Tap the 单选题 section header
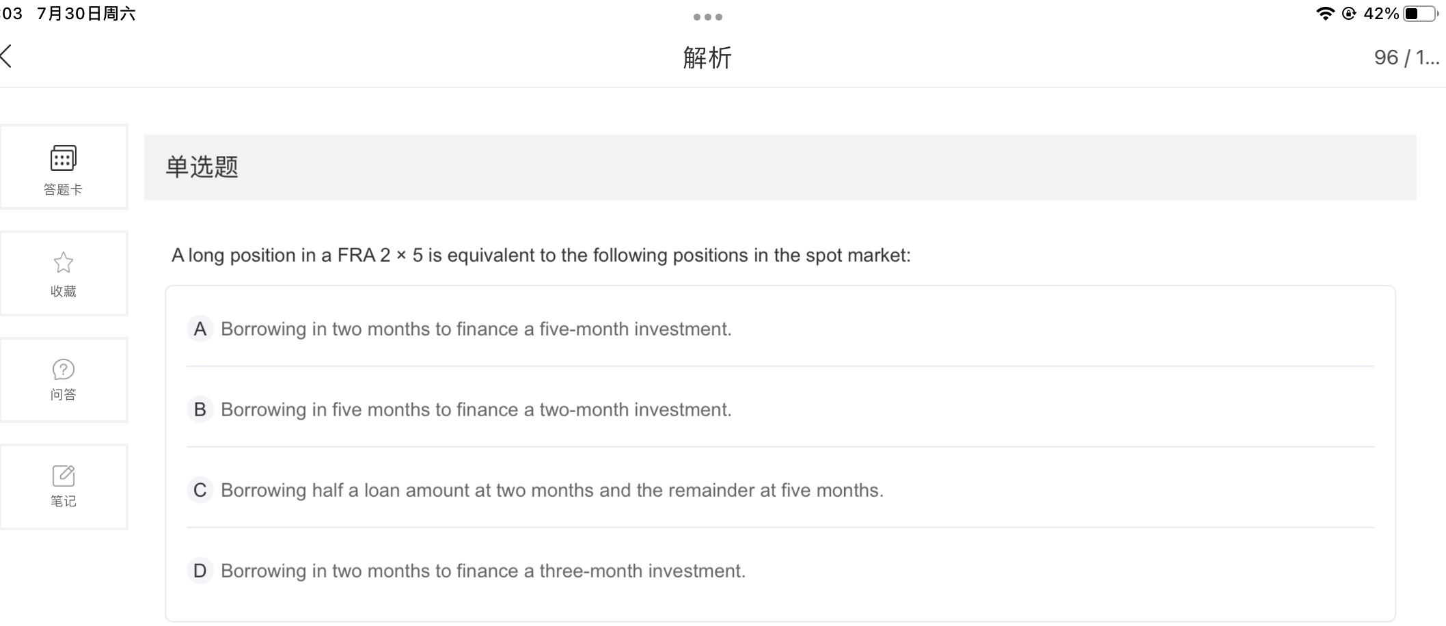The height and width of the screenshot is (626, 1446). click(x=202, y=167)
